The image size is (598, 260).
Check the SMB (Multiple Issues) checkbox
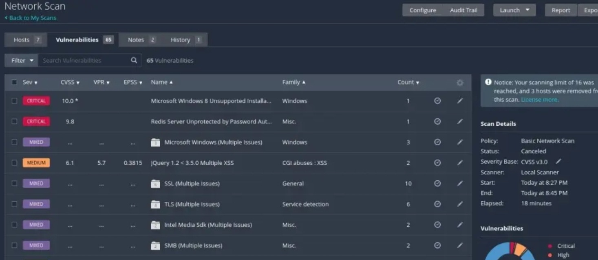click(x=15, y=245)
